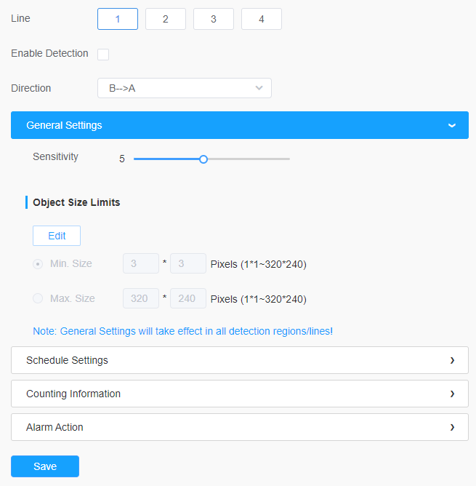This screenshot has height=486, width=476.
Task: Click the Direction dropdown arrow icon
Action: [259, 88]
